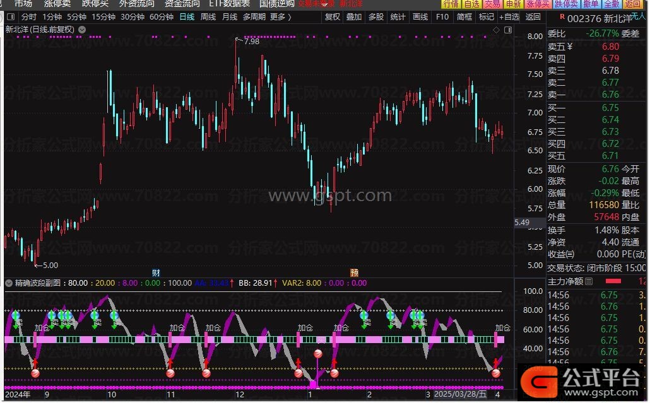Click the 撤单 cancel order button
The image size is (650, 403).
click(591, 4)
